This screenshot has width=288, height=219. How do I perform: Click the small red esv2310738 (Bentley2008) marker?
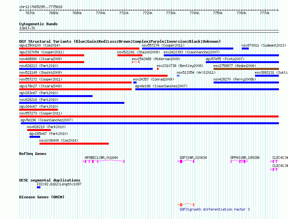click(158, 69)
